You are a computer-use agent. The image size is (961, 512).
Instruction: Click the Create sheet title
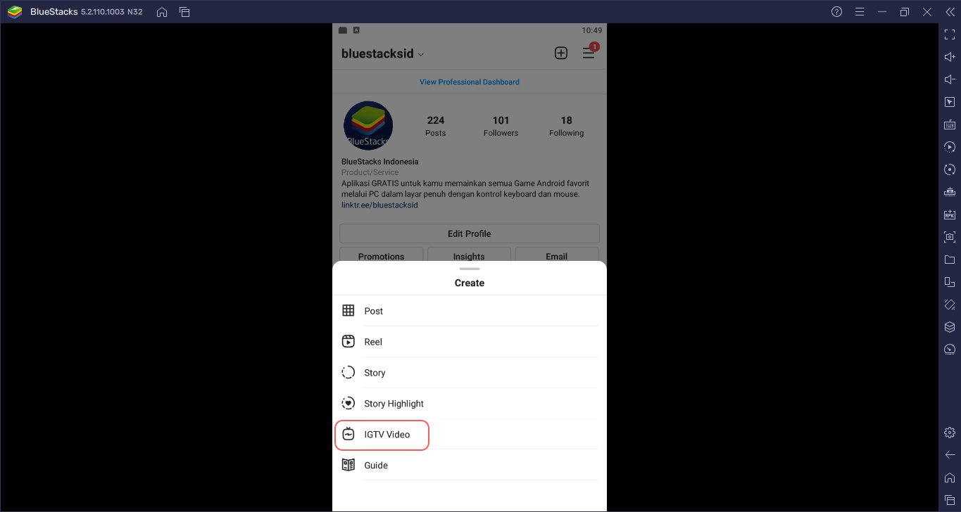click(470, 283)
